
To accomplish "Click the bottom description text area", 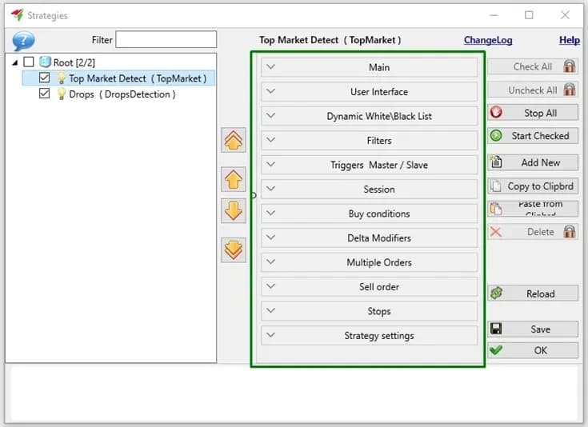I will coord(294,393).
